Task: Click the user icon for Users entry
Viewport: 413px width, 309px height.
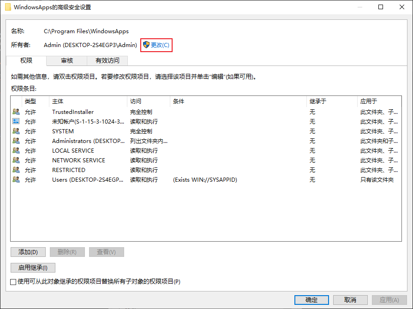Action: 16,179
